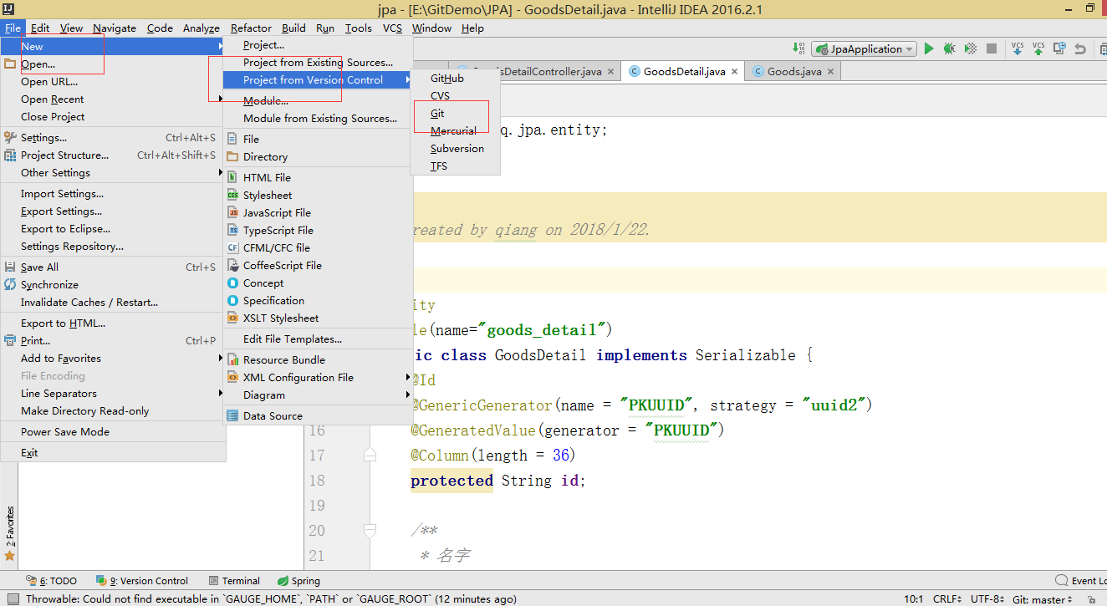Open JpaApplication run configuration dropdown
The image size is (1107, 606).
[864, 49]
